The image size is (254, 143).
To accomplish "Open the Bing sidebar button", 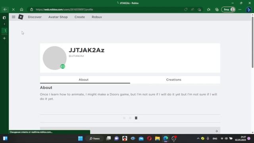I will pos(249,10).
